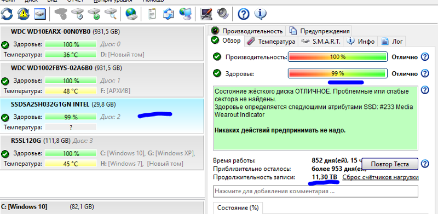This screenshot has width=438, height=214.
Task: Click the Диск: 2 label
Action: click(110, 117)
